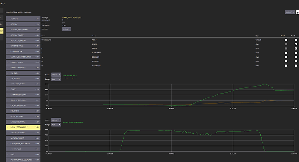Viewport: 299px width, 162px height.
Task: Click the DISTANCE_SENSOR legend label on lower chart
Action: (73, 122)
